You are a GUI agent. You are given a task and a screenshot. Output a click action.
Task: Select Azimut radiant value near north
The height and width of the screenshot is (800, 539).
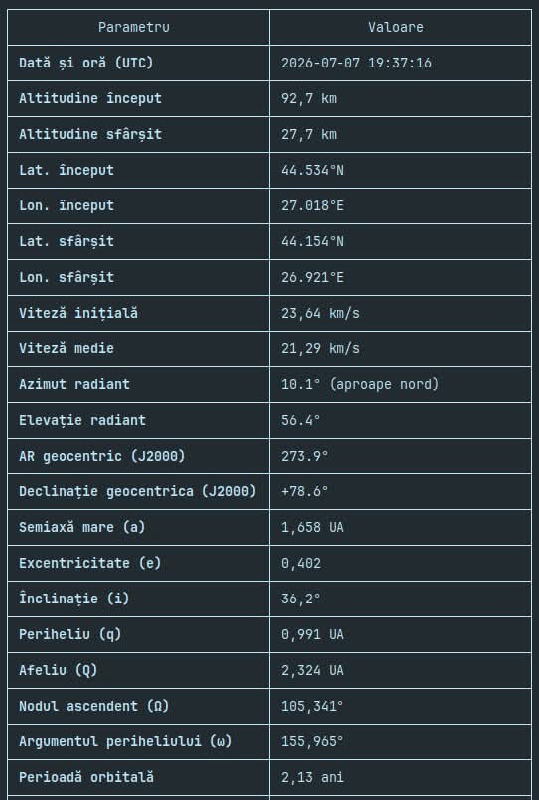coord(360,384)
